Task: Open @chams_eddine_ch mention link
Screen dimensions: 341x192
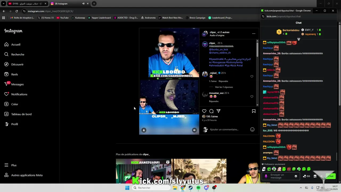Action: 220,53
